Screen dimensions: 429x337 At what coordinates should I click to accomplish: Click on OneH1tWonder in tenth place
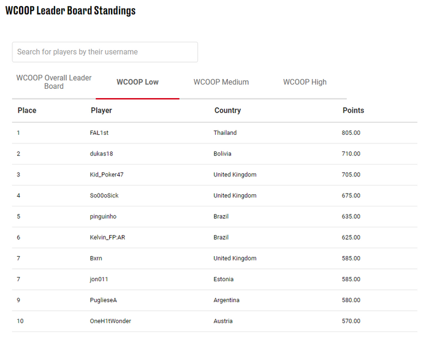110,321
